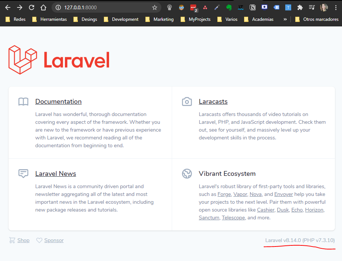Open the Varios bookmarks folder
Viewport: 342px width, 261px height.
click(227, 19)
